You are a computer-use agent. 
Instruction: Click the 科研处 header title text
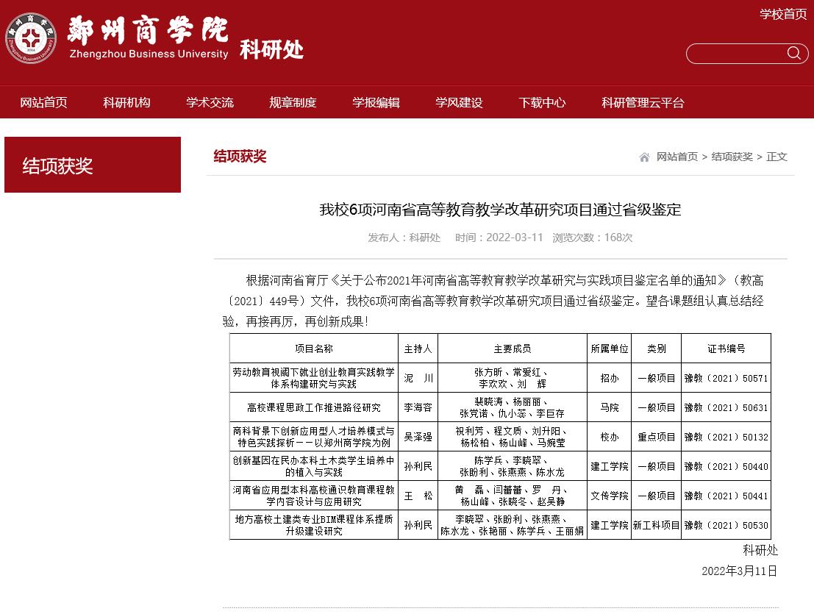pos(271,50)
